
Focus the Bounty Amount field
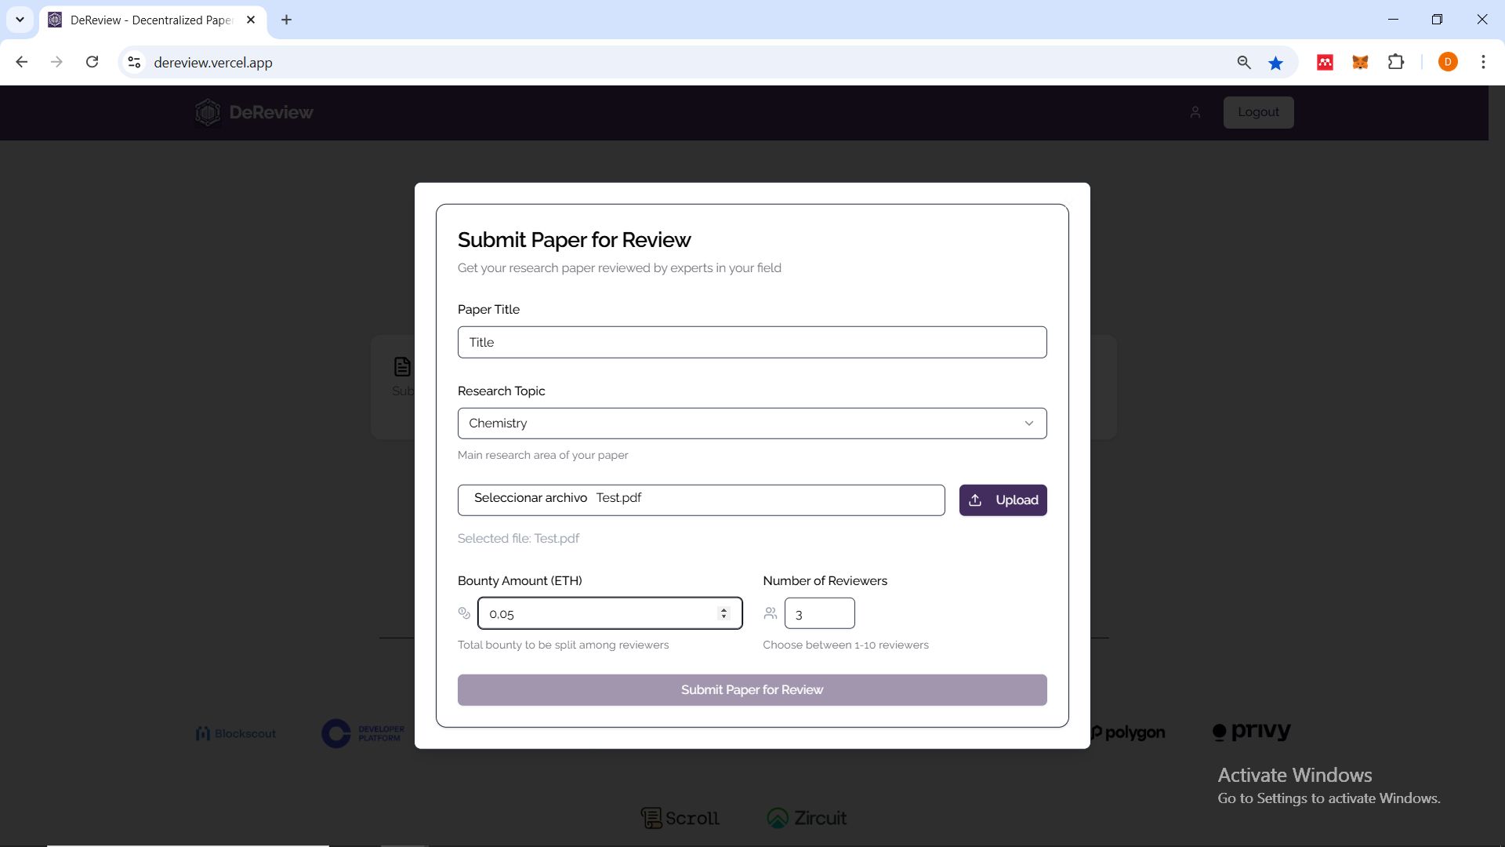coord(609,613)
